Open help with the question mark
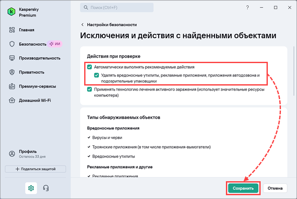The image size is (297, 199). pyautogui.click(x=247, y=8)
